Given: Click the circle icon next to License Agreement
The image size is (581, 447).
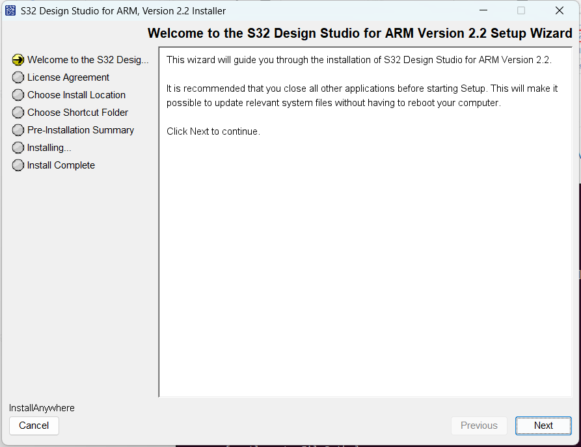Looking at the screenshot, I should tap(18, 77).
